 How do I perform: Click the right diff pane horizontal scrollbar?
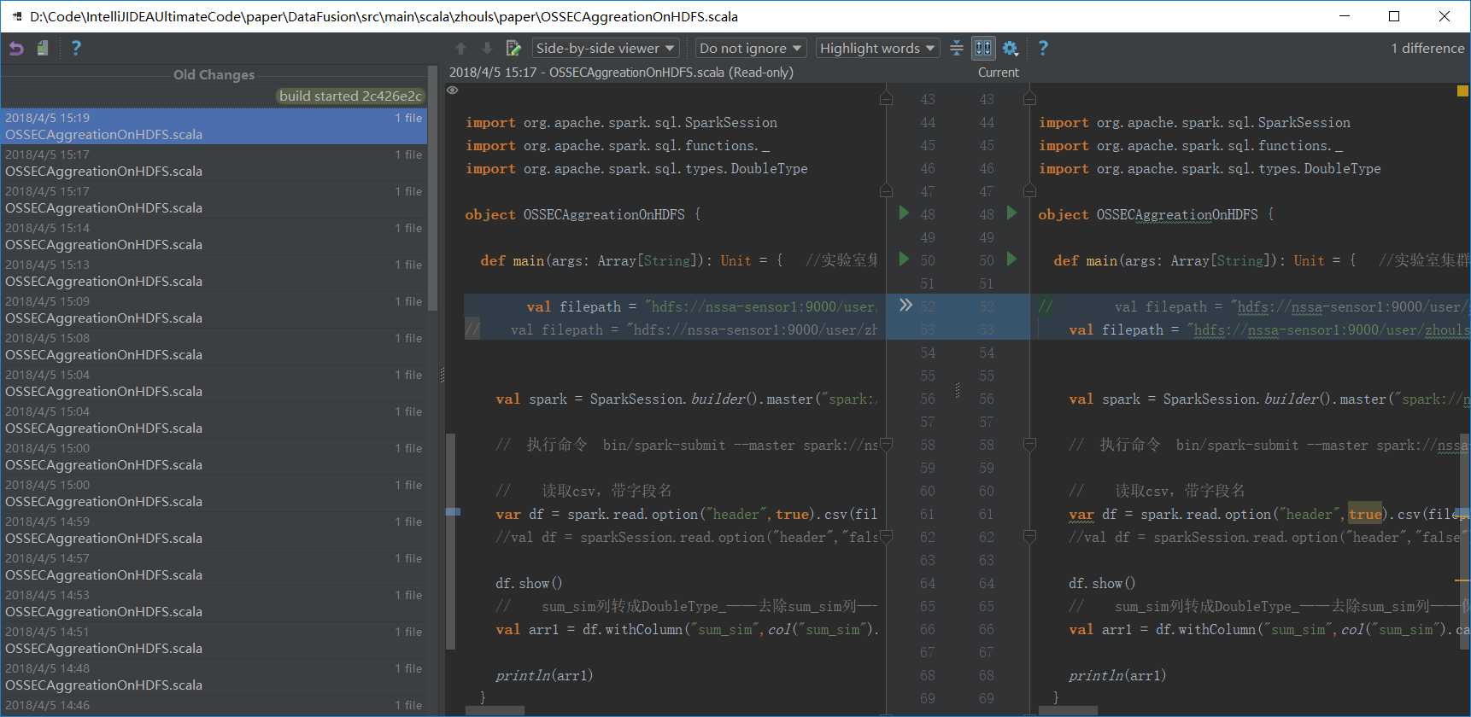[x=1069, y=710]
